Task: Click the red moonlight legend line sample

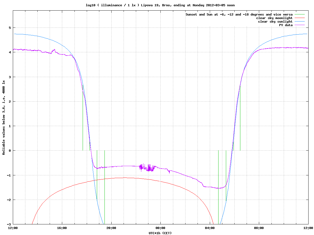Action: 300,18
